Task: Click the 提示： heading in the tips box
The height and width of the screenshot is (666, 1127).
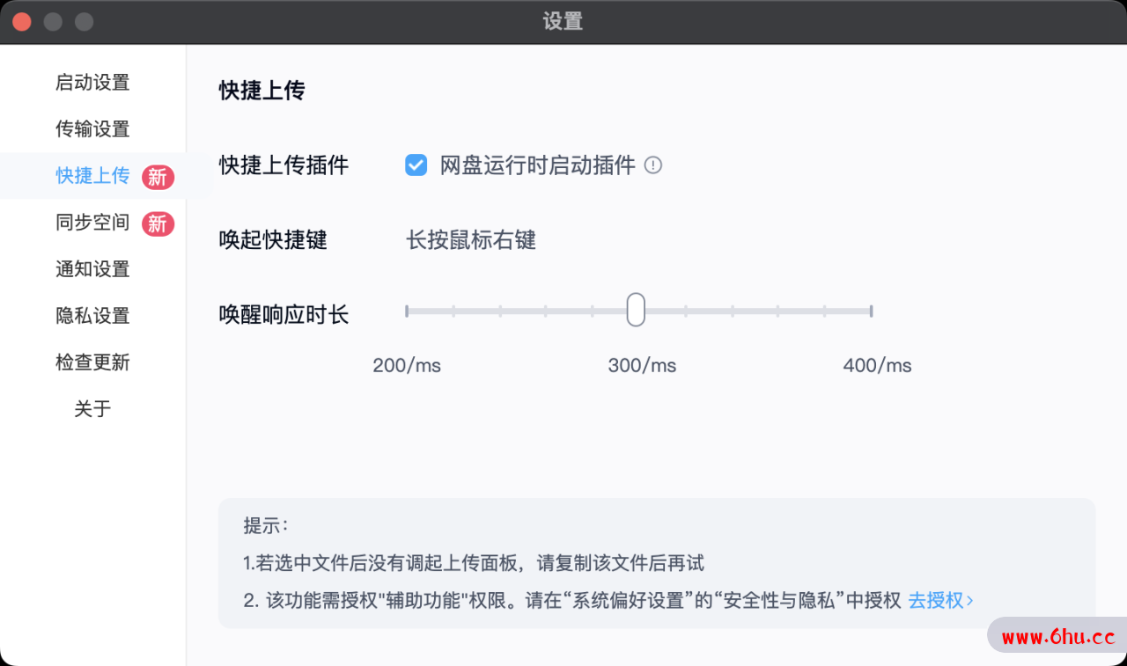Action: (x=266, y=526)
